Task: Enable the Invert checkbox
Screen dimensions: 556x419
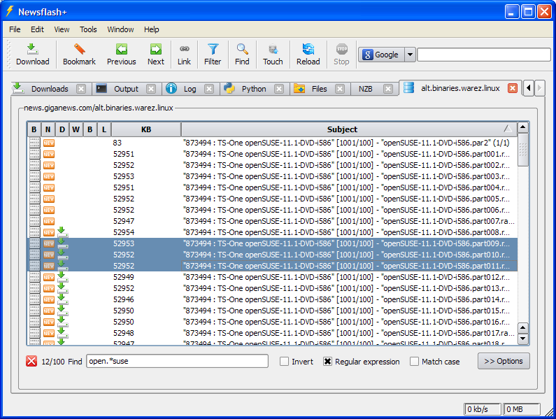Action: (x=284, y=362)
